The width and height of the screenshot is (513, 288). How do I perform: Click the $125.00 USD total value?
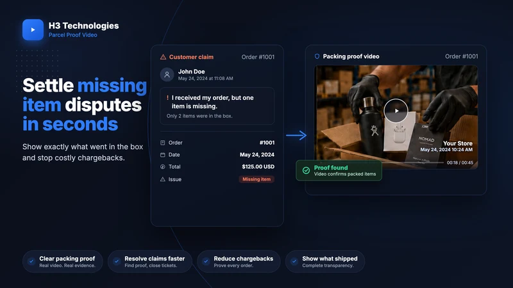[x=258, y=166]
